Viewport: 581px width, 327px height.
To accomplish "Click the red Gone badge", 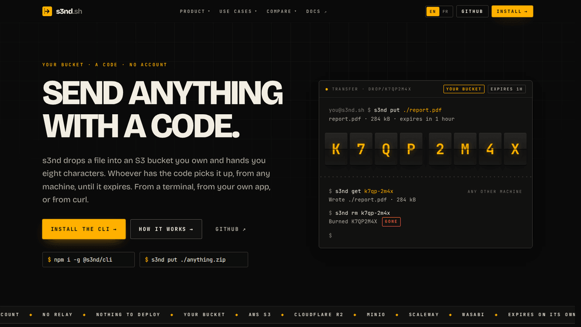I will (x=391, y=221).
